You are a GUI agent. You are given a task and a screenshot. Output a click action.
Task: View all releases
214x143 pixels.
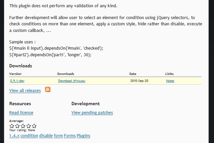tap(25, 90)
